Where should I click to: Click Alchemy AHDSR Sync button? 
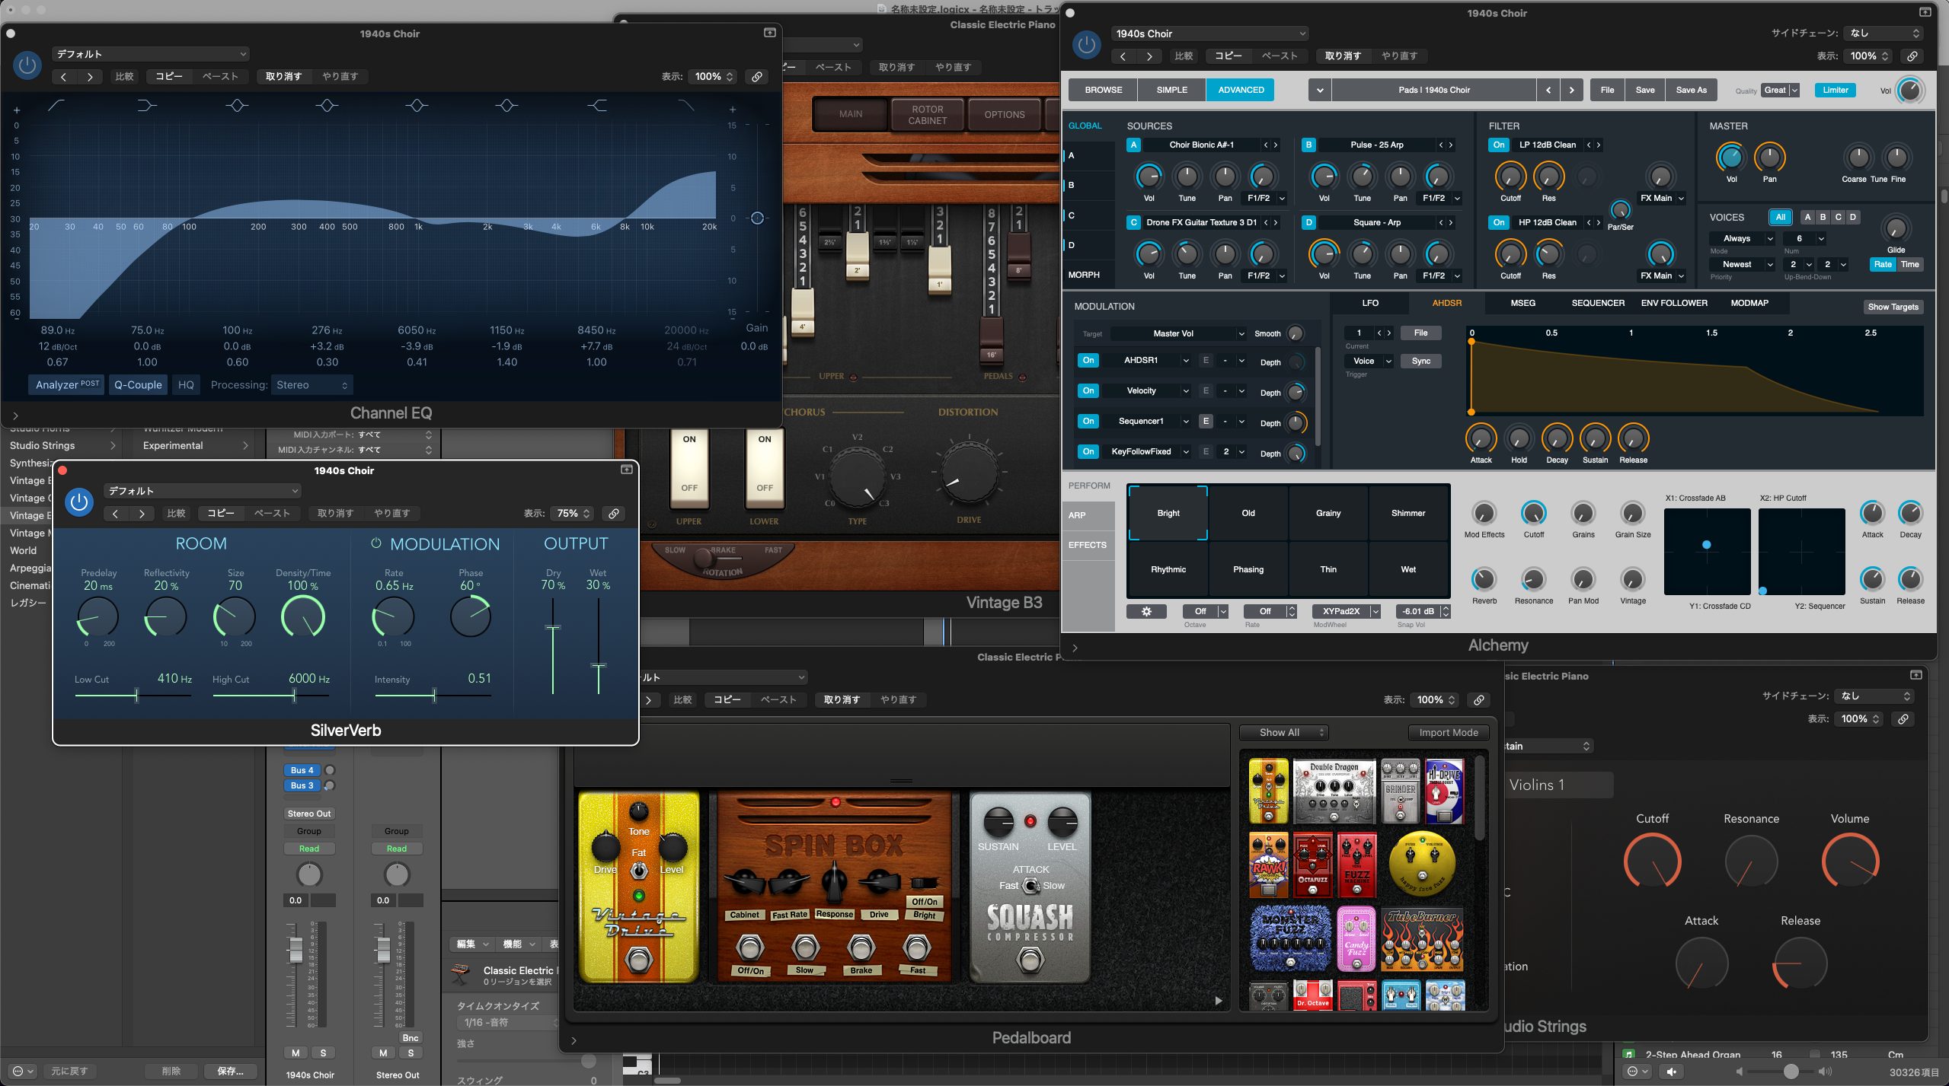(x=1420, y=361)
